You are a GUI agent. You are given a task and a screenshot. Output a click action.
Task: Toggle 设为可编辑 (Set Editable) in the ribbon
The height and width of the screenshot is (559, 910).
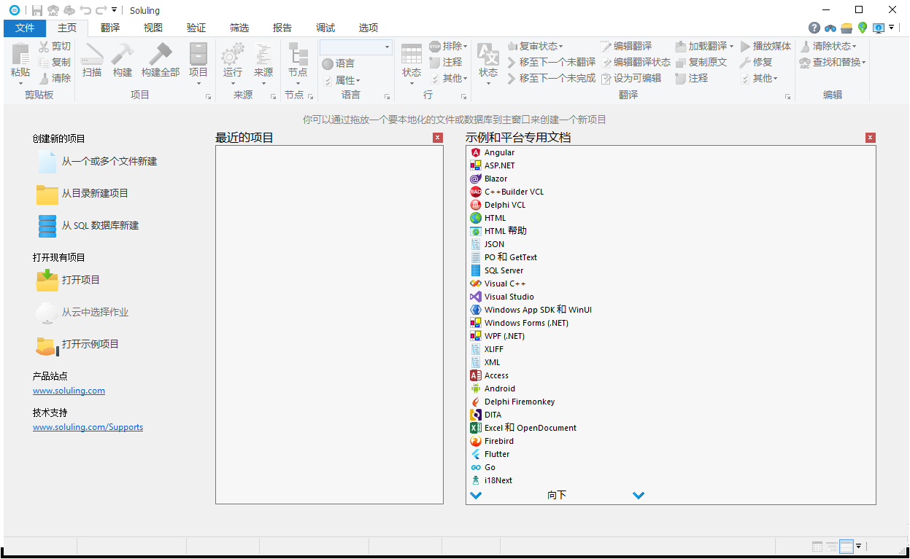(x=644, y=78)
